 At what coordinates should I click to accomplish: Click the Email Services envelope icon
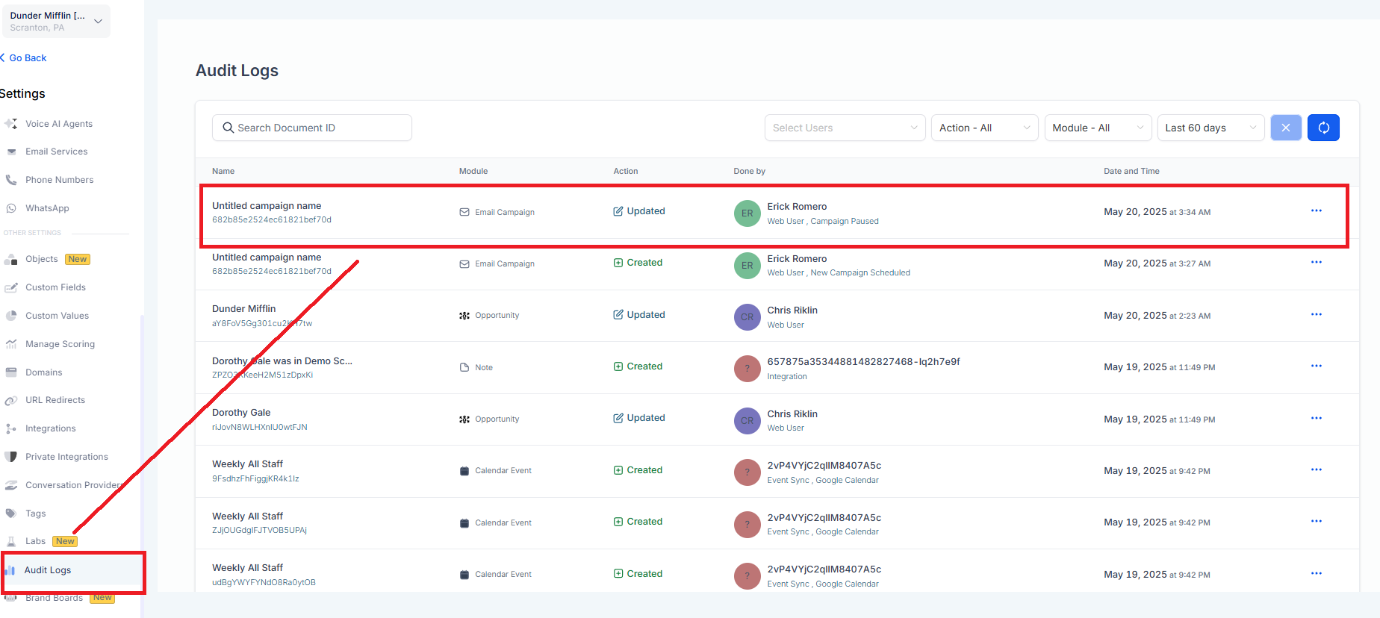pos(11,152)
